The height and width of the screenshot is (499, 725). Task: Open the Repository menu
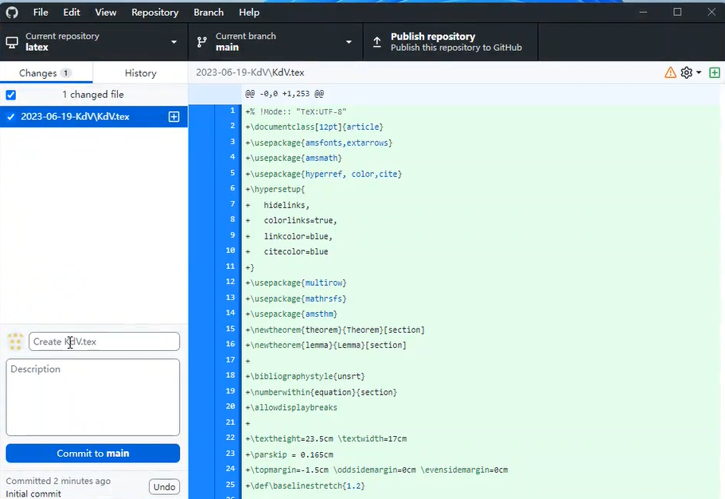pyautogui.click(x=154, y=12)
